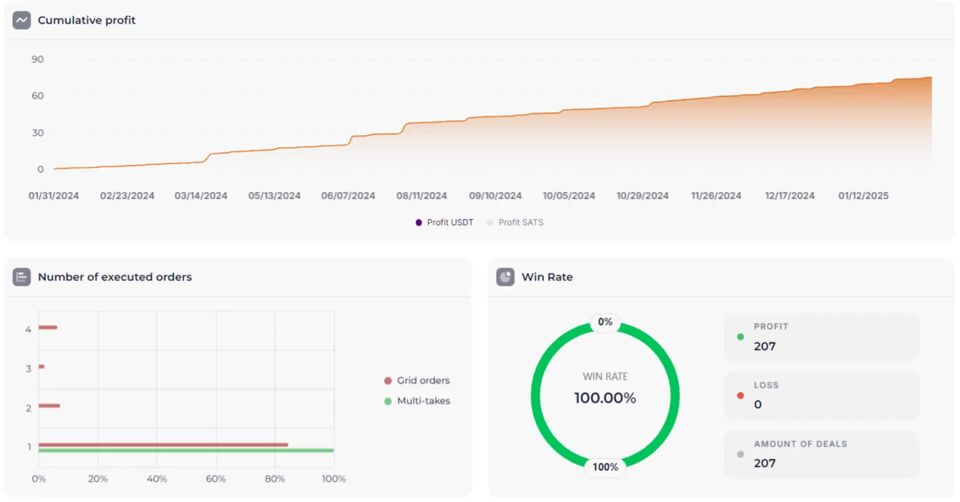Click the green dot beside PROFIT
Viewport: 960px width, 502px height.
click(740, 336)
